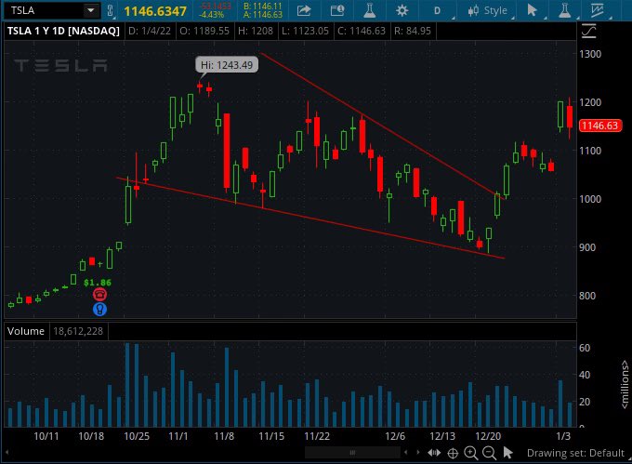The height and width of the screenshot is (464, 632).
Task: Click the small left arrow at the bottom-left corner
Action: click(x=7, y=452)
